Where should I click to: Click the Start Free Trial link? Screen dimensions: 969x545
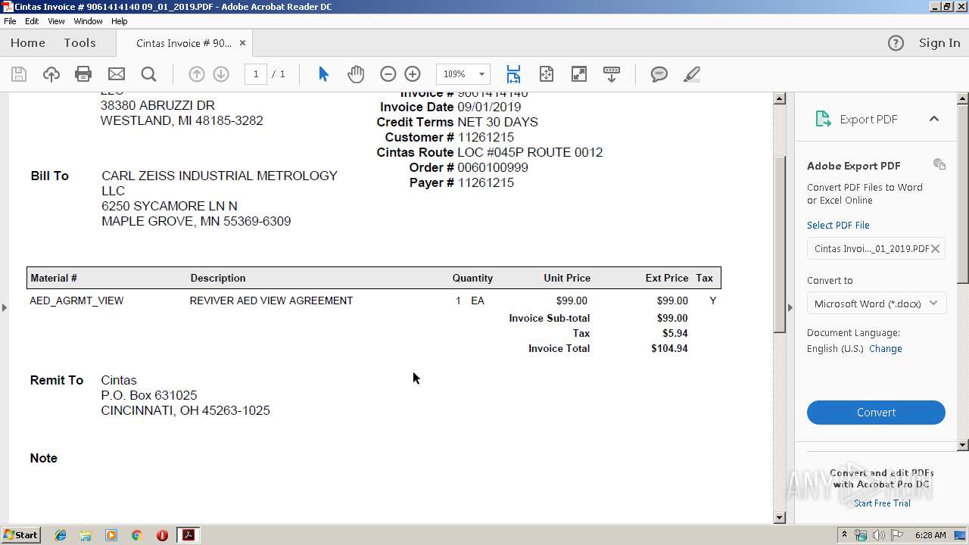pyautogui.click(x=882, y=503)
